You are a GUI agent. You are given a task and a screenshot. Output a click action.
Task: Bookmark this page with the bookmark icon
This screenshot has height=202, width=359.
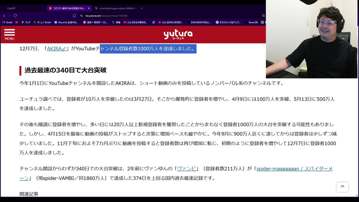pyautogui.click(x=74, y=16)
